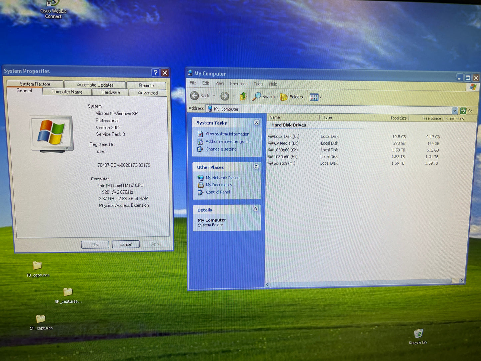Open the Edit menu in My Computer

click(x=206, y=83)
